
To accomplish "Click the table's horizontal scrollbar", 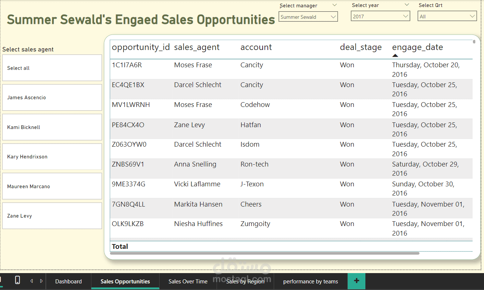I will (264, 253).
